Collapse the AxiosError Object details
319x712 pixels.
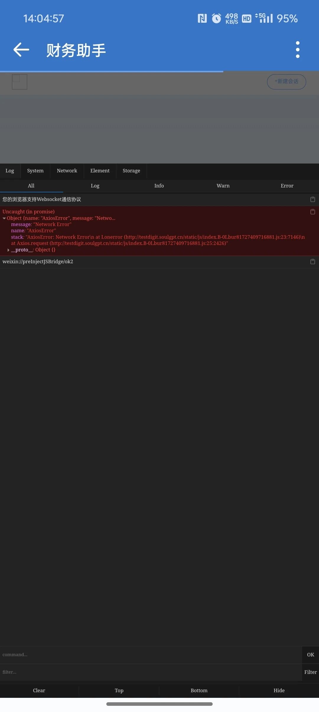click(4, 218)
